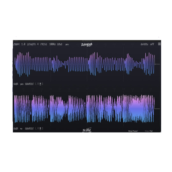Change the LENGTH value 4
Screen dimensions: 172x172
38,44
